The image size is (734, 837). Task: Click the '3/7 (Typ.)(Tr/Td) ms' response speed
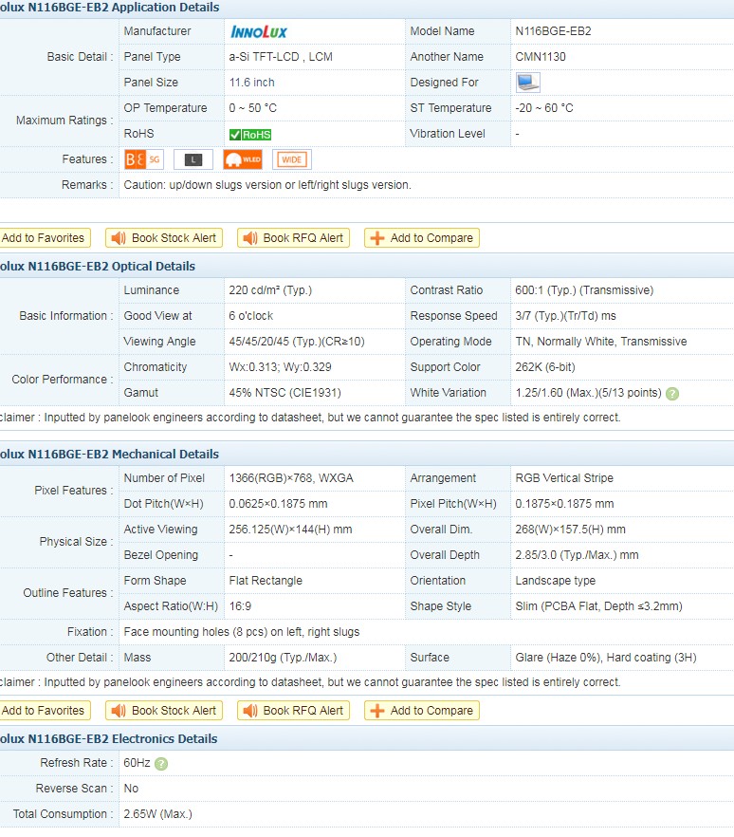click(565, 315)
